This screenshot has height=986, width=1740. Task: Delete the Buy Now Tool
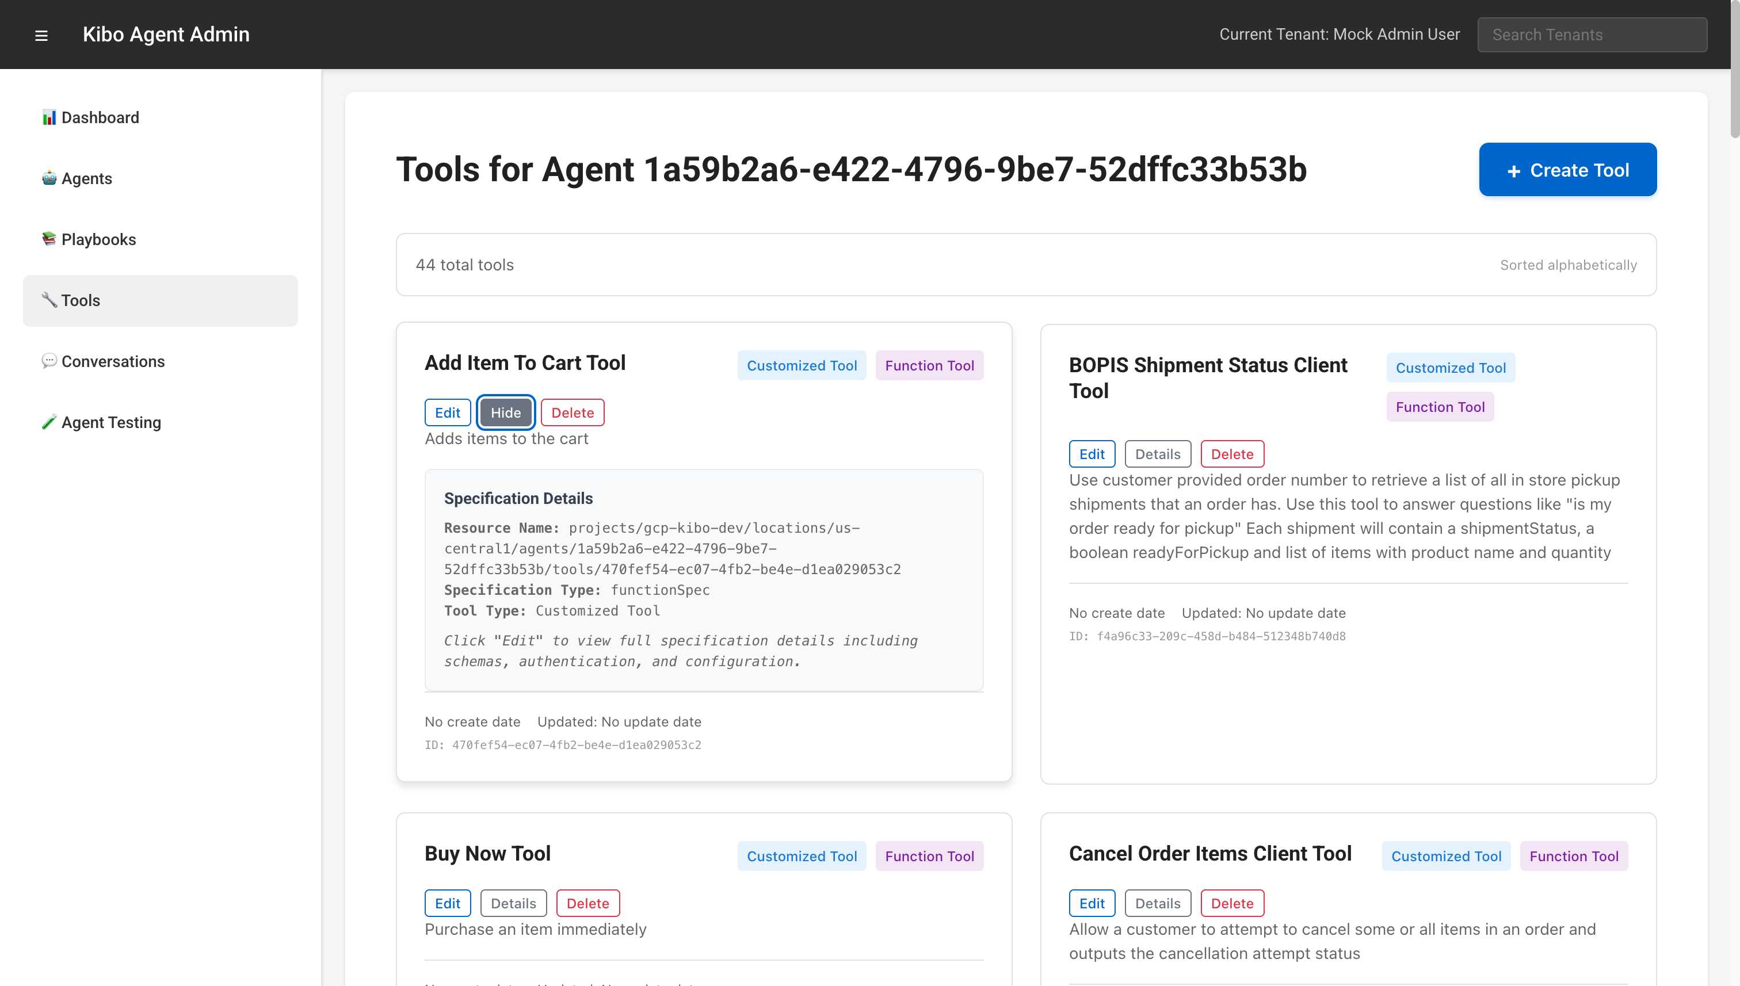click(588, 903)
